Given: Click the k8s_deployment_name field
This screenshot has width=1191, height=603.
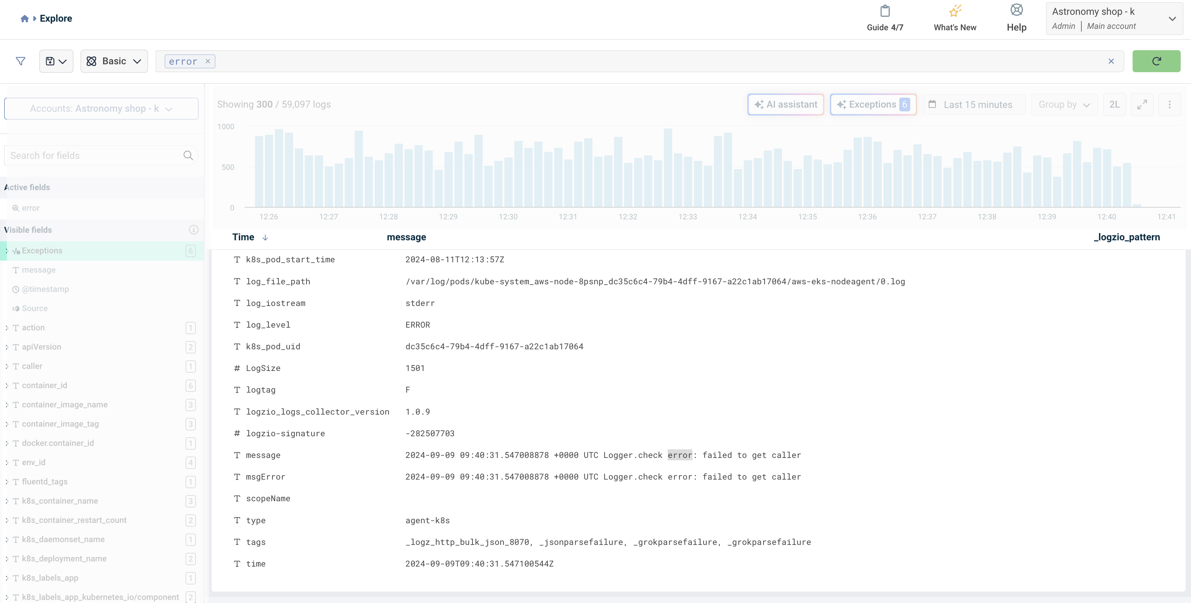Looking at the screenshot, I should tap(64, 559).
